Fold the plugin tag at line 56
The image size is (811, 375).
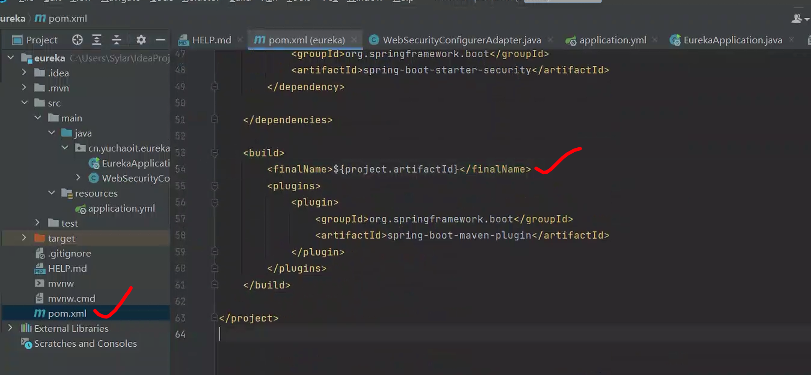215,202
